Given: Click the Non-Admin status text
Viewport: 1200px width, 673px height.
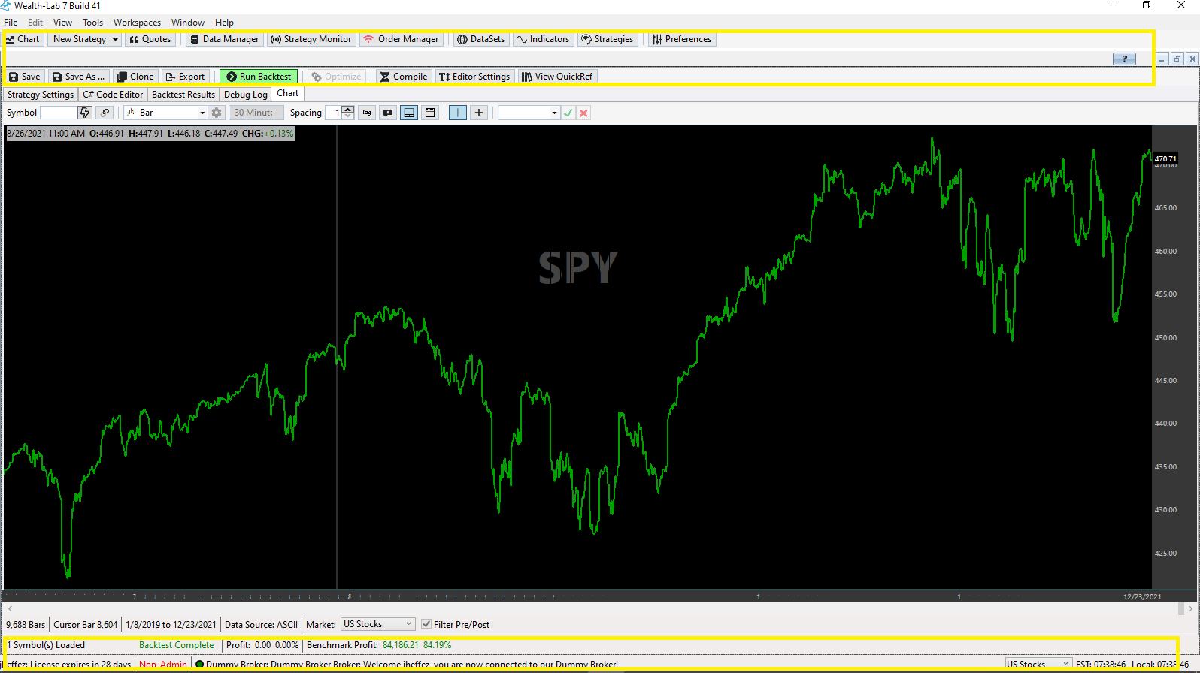Looking at the screenshot, I should 163,665.
